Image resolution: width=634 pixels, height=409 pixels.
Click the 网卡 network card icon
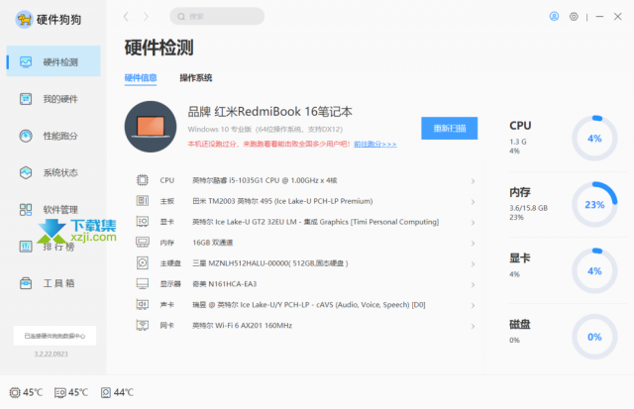point(143,325)
